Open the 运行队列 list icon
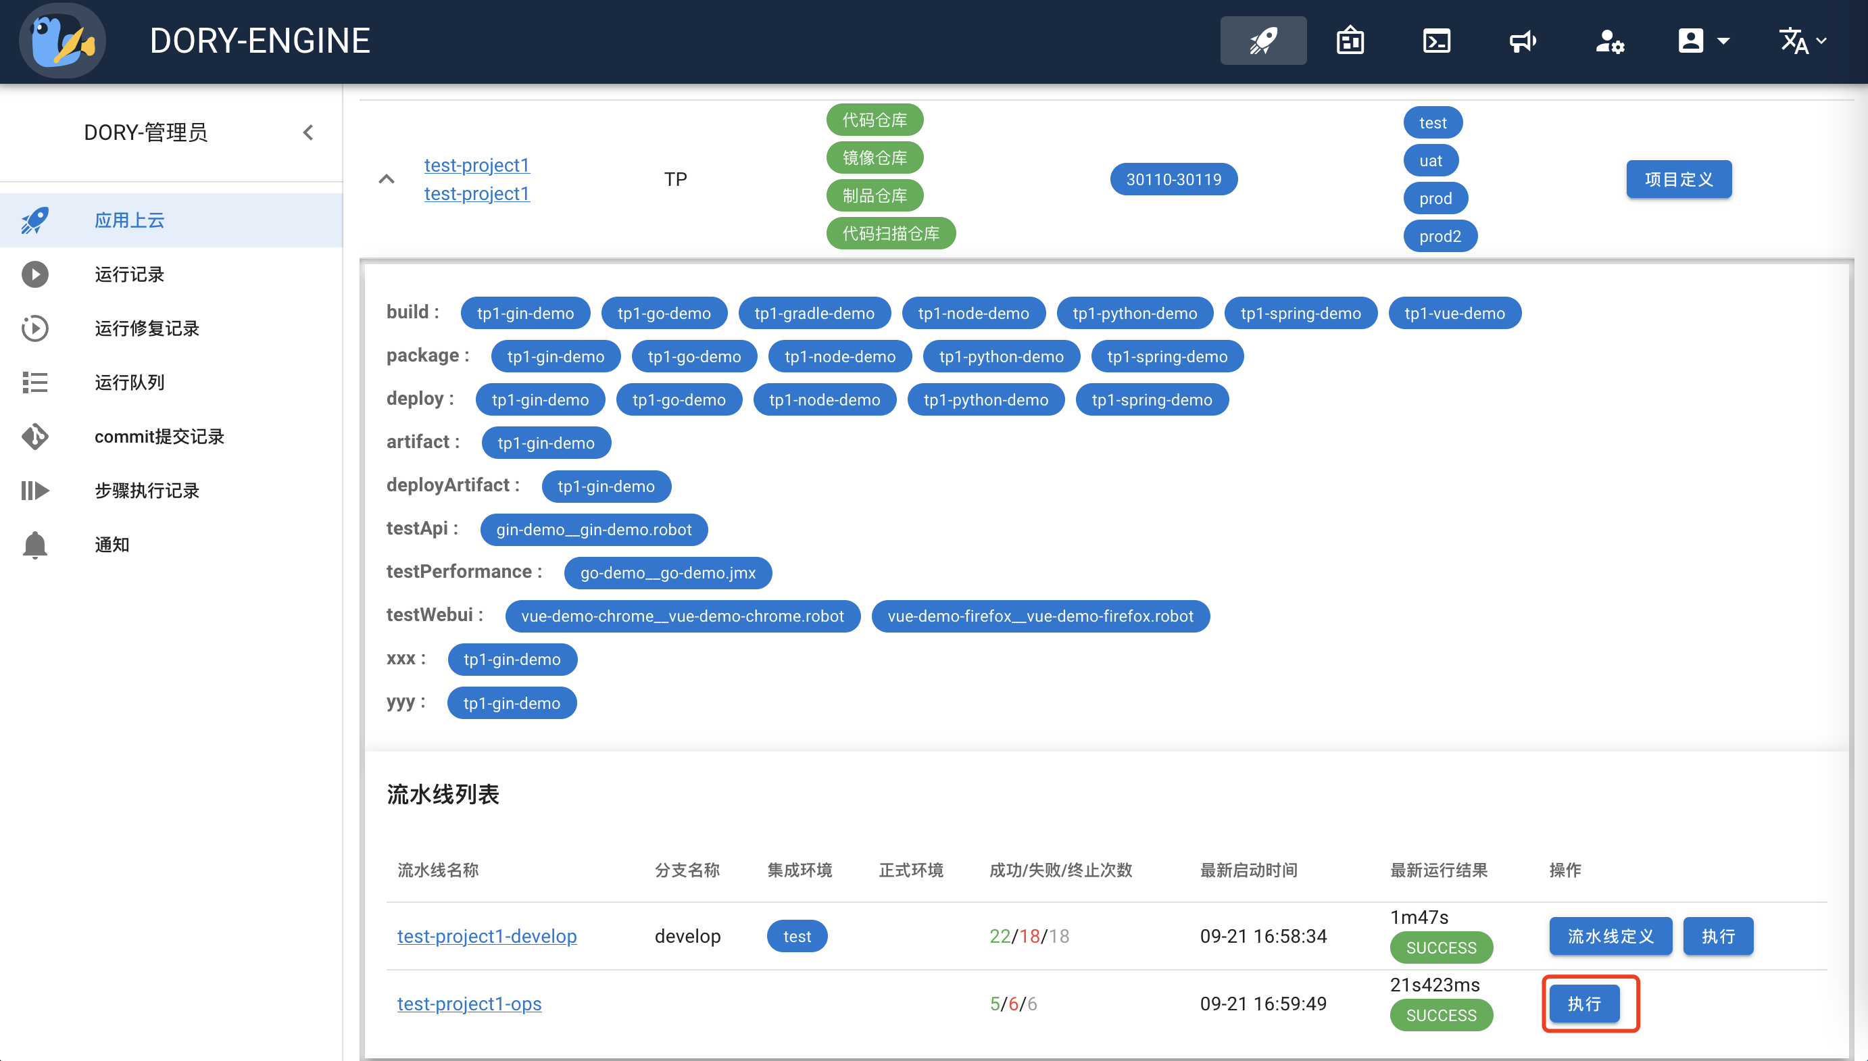Screen dimensions: 1868x1061 click(x=35, y=382)
